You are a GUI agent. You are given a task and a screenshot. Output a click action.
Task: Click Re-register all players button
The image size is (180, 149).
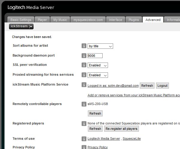coord(121,129)
